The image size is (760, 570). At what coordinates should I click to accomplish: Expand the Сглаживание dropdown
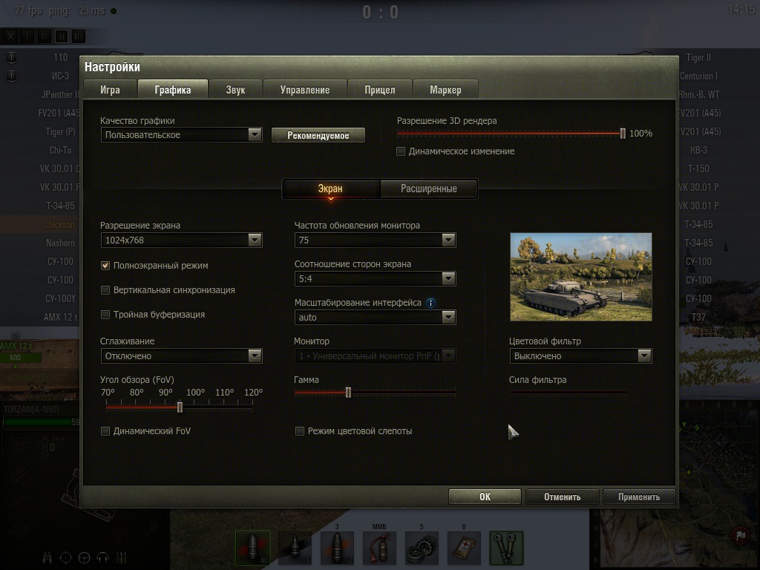coord(181,356)
